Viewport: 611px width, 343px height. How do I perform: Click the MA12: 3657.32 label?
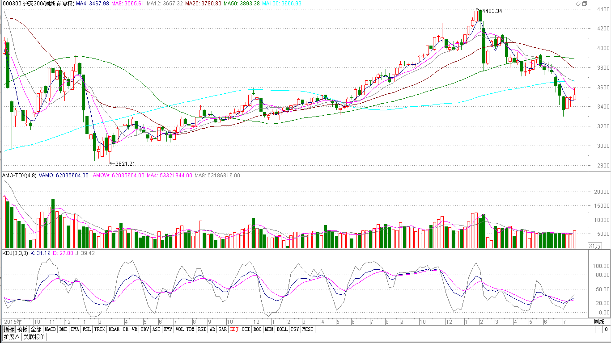click(x=164, y=4)
